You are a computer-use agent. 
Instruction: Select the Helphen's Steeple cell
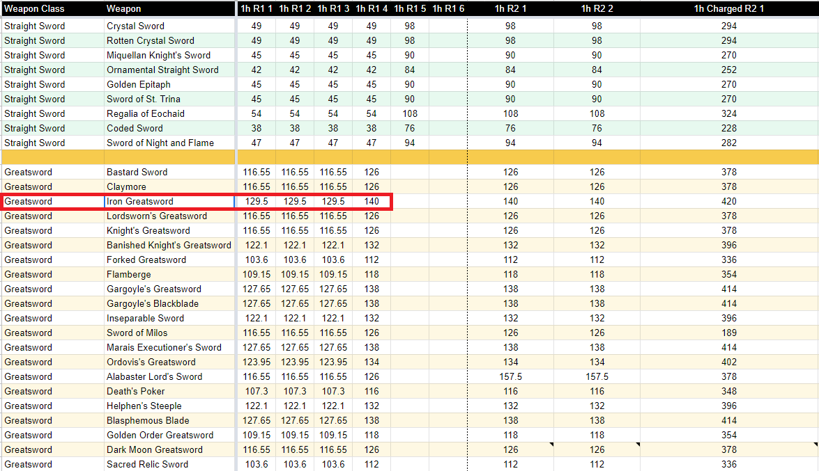(x=169, y=406)
